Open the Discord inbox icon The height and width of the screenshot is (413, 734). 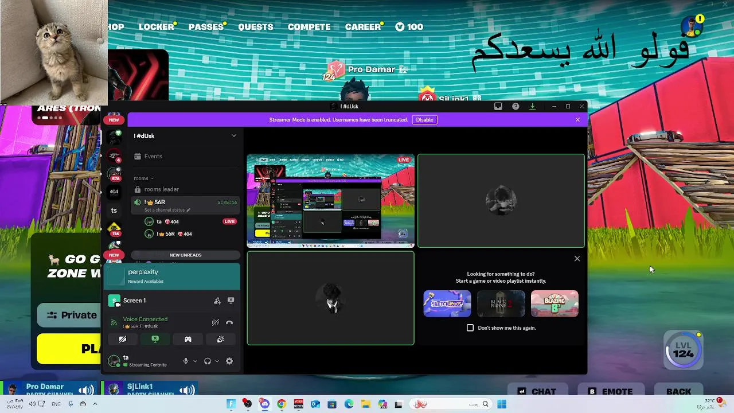(x=498, y=106)
